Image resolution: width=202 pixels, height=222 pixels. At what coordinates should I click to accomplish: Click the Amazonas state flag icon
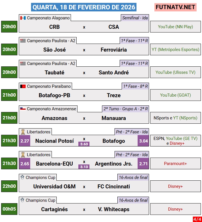23,109
